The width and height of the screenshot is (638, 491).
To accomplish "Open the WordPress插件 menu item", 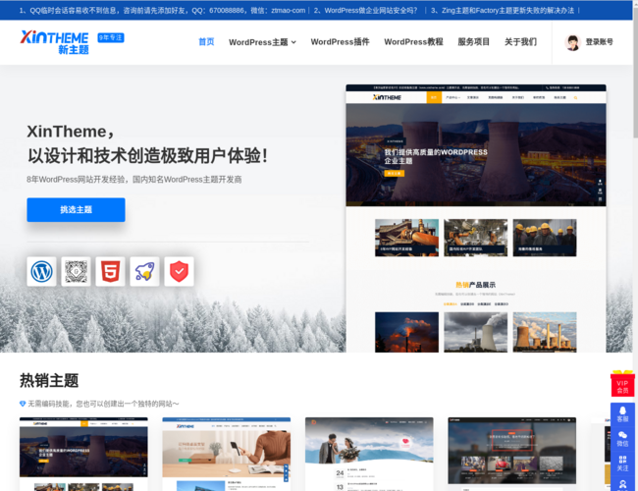I will pos(341,42).
